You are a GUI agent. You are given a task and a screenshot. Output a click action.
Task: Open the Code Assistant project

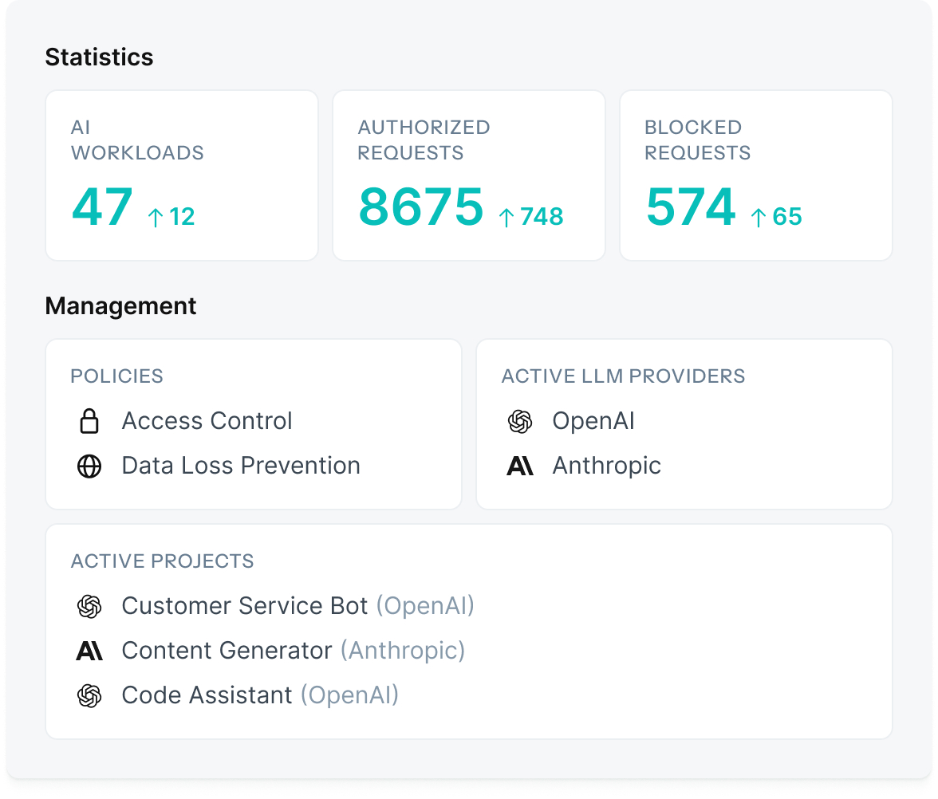pyautogui.click(x=207, y=695)
